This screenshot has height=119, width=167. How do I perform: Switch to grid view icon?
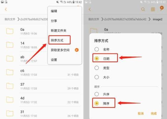153,10
